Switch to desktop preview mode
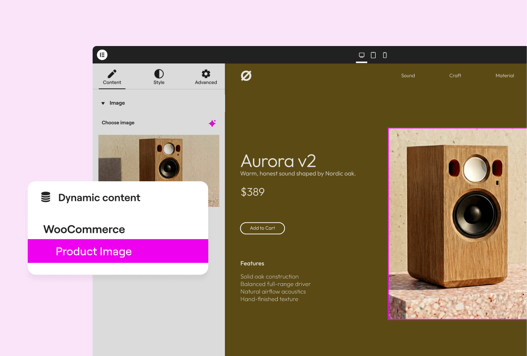 click(362, 55)
